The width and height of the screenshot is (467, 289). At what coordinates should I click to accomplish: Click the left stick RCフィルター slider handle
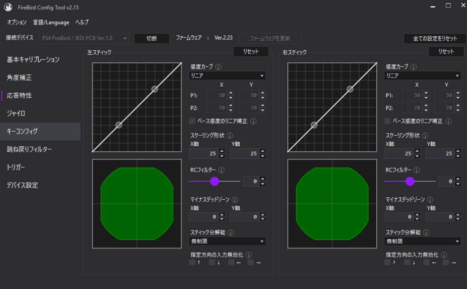pyautogui.click(x=215, y=181)
